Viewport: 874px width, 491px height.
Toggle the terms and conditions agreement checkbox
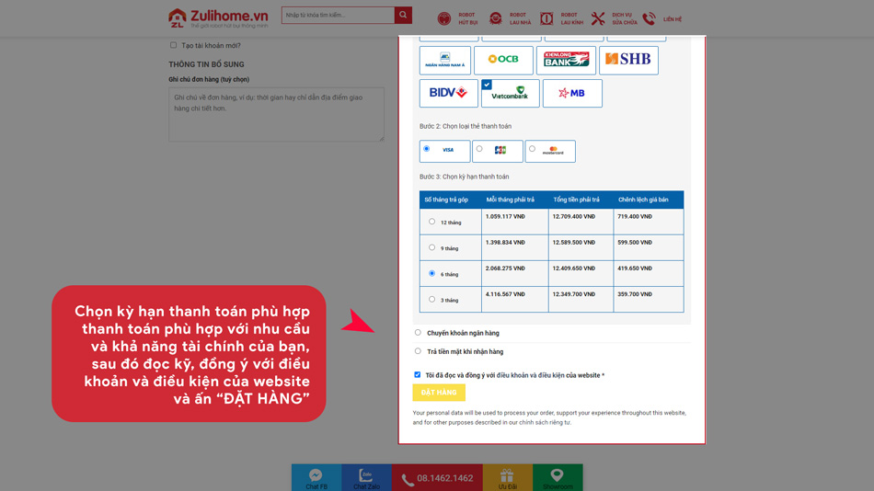click(x=418, y=375)
